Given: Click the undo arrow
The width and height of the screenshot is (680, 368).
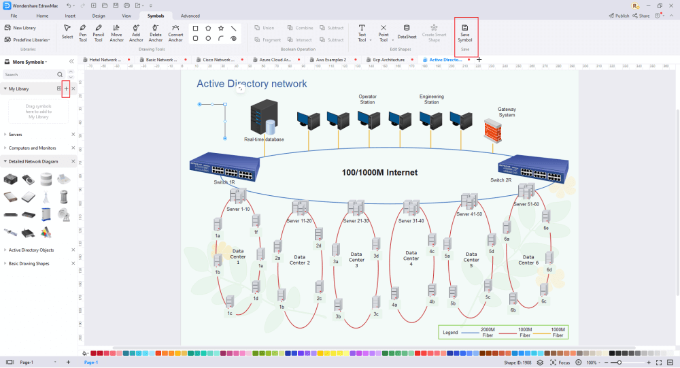Looking at the screenshot, I should [69, 5].
